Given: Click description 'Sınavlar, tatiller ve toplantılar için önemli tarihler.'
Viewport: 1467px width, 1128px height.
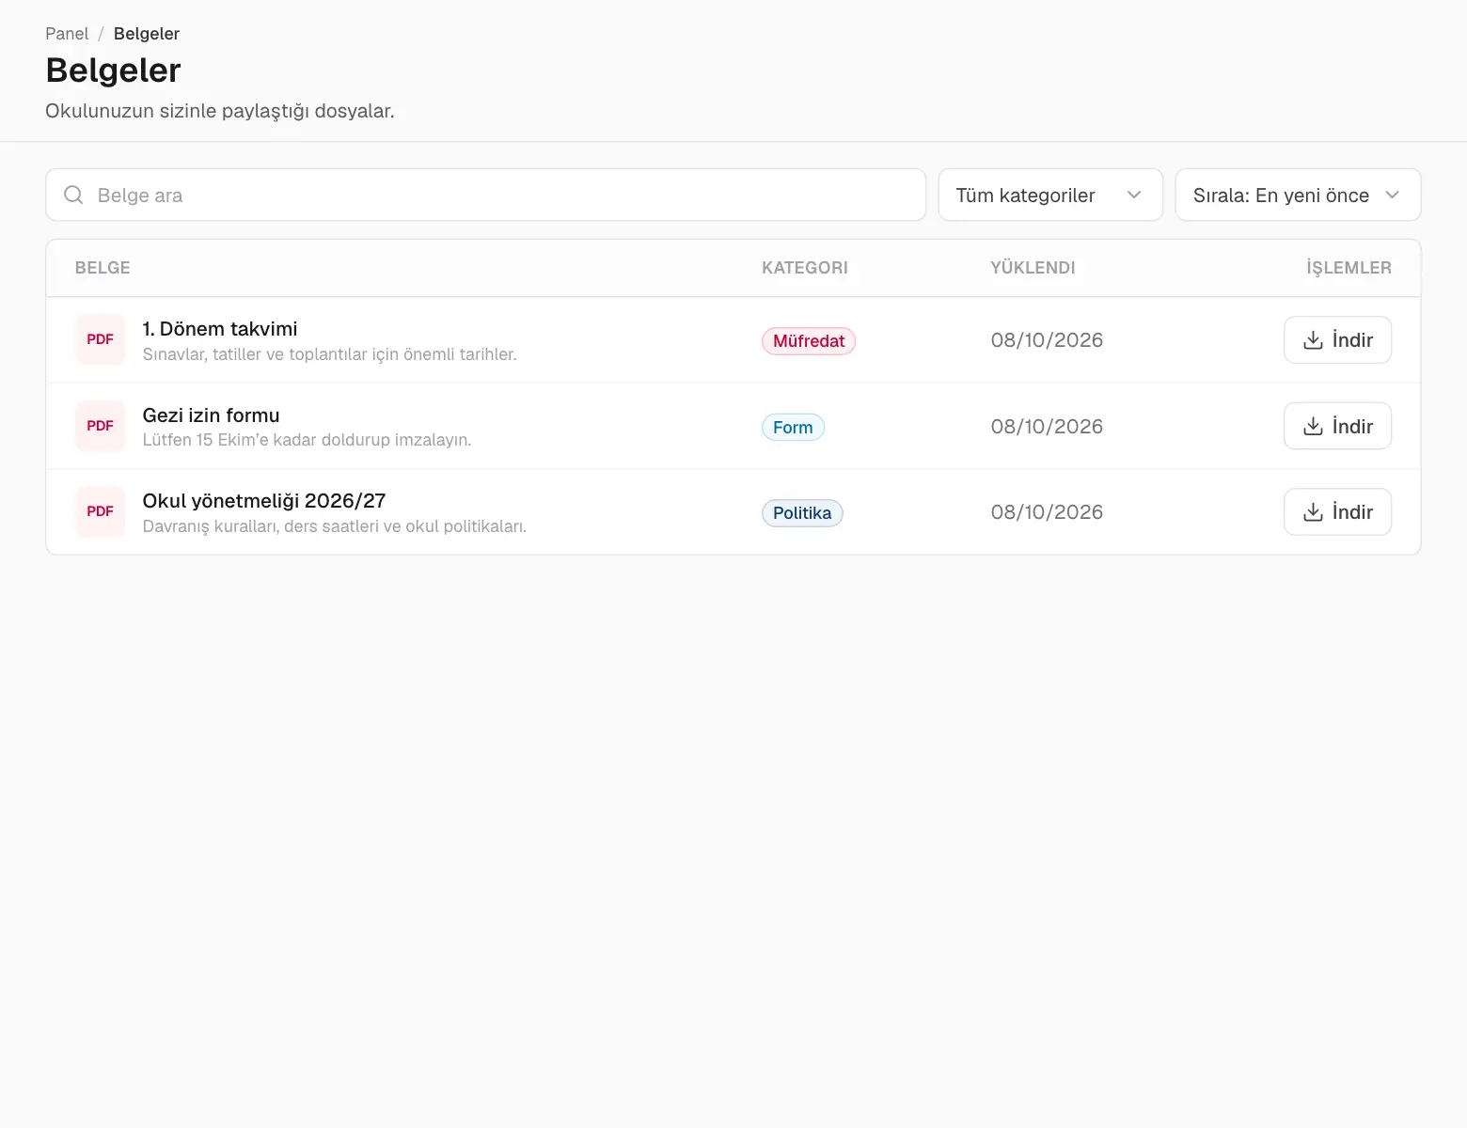Looking at the screenshot, I should point(330,354).
